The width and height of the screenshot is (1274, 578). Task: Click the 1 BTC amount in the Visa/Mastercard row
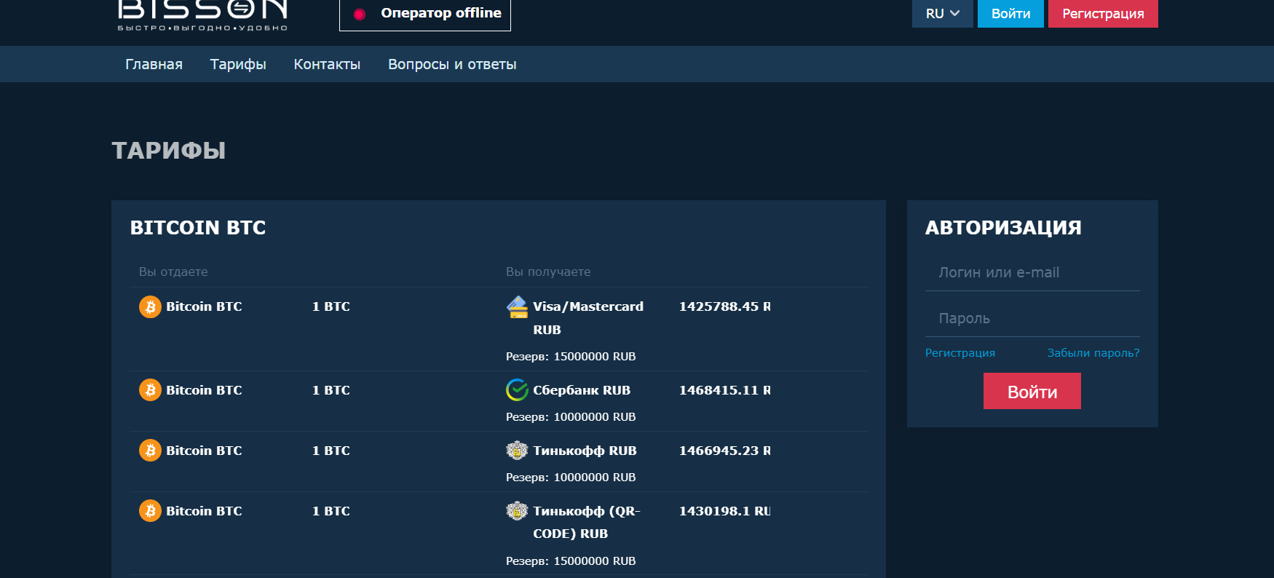pyautogui.click(x=331, y=306)
